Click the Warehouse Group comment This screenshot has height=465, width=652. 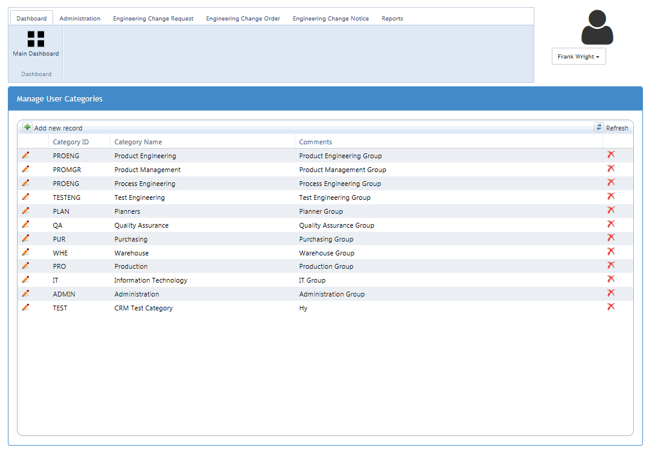(327, 253)
